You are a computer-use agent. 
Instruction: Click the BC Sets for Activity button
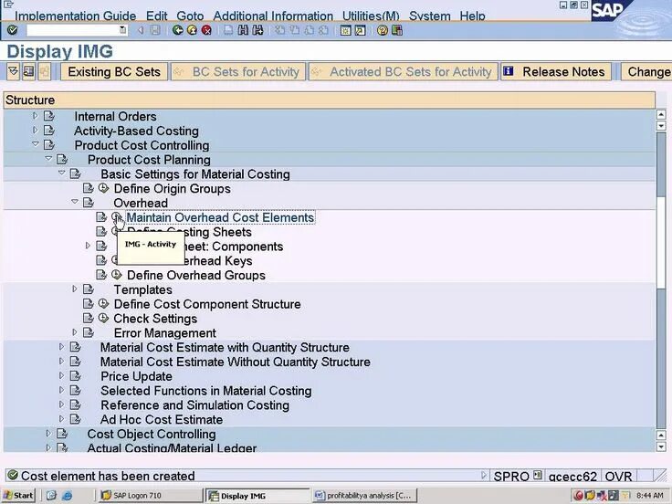tap(238, 71)
